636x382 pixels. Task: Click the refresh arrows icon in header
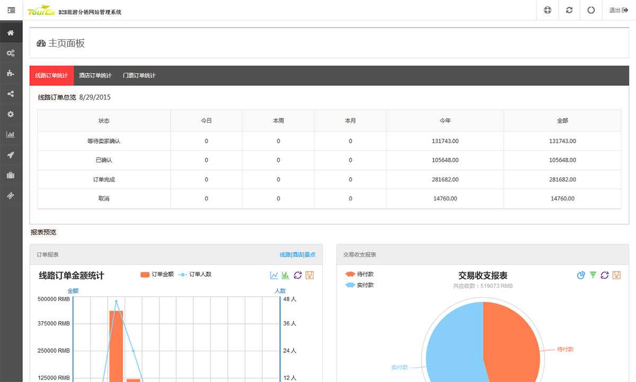(569, 10)
